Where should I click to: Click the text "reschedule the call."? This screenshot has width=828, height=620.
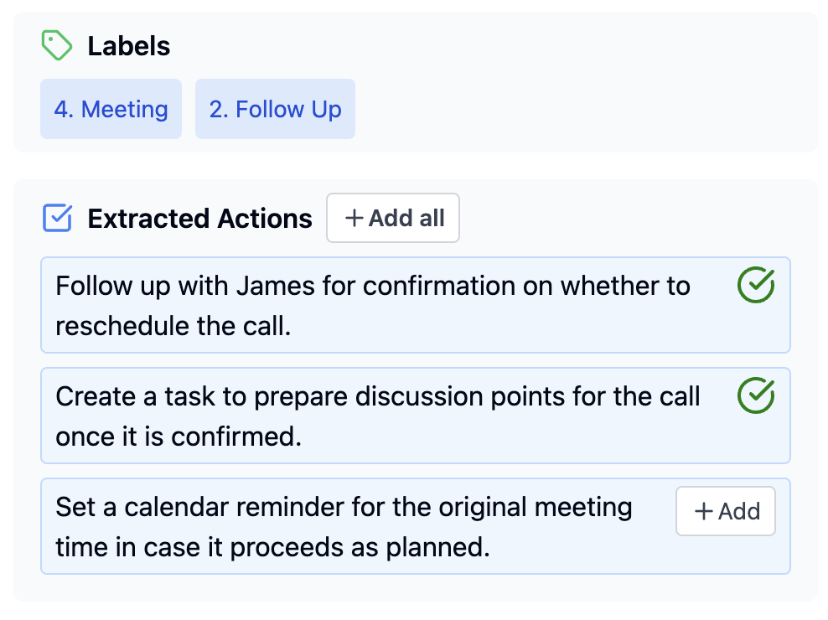tap(173, 326)
